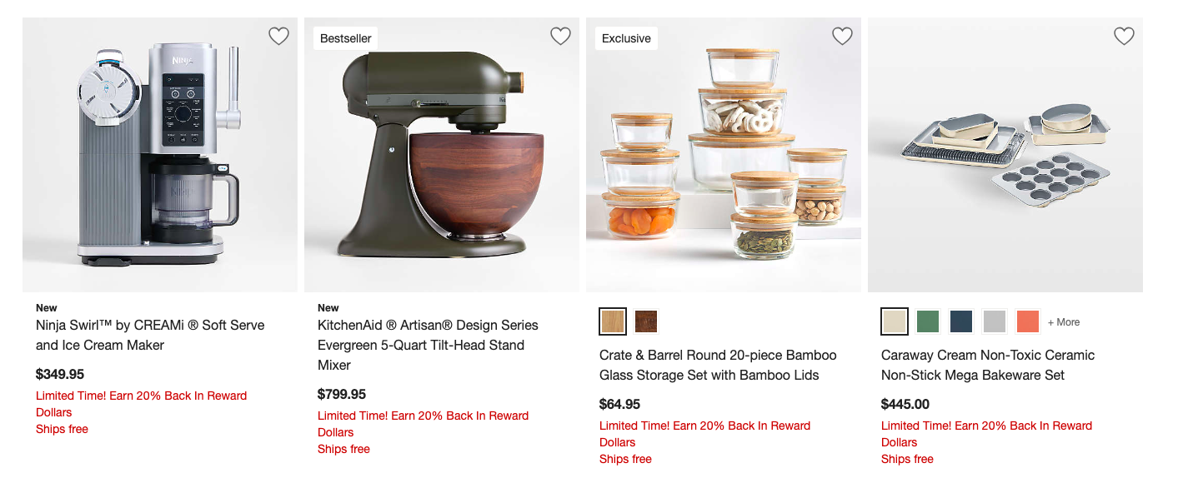Choose dark wood lid color swatch
Screen dimensions: 1178x493
coord(645,321)
